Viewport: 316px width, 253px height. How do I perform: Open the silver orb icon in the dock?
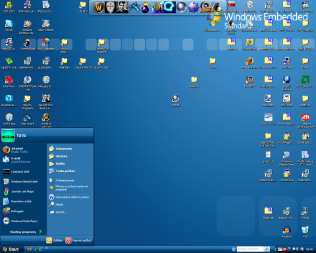[182, 7]
